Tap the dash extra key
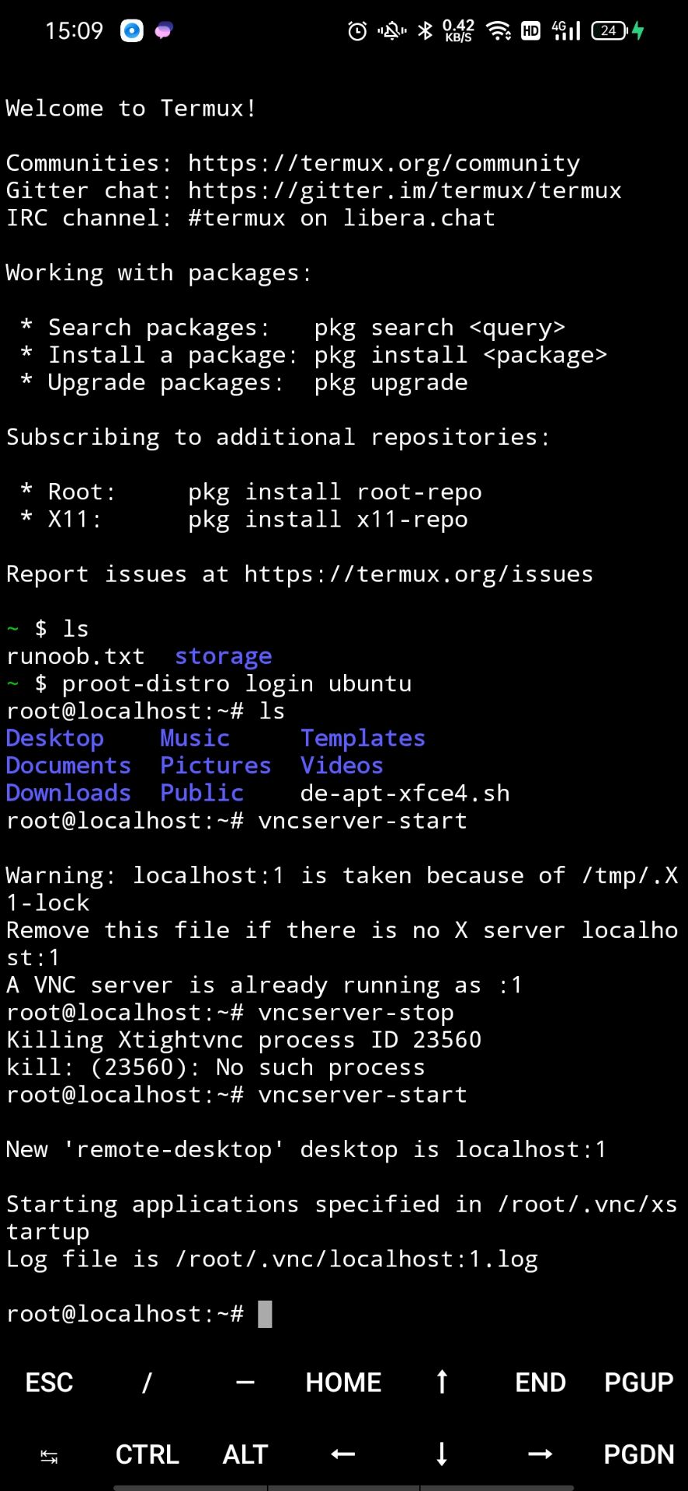Viewport: 688px width, 1491px height. [245, 1382]
